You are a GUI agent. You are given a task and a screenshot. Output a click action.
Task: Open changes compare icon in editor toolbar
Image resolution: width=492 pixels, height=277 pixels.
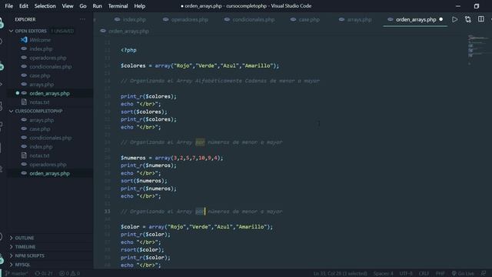click(468, 19)
